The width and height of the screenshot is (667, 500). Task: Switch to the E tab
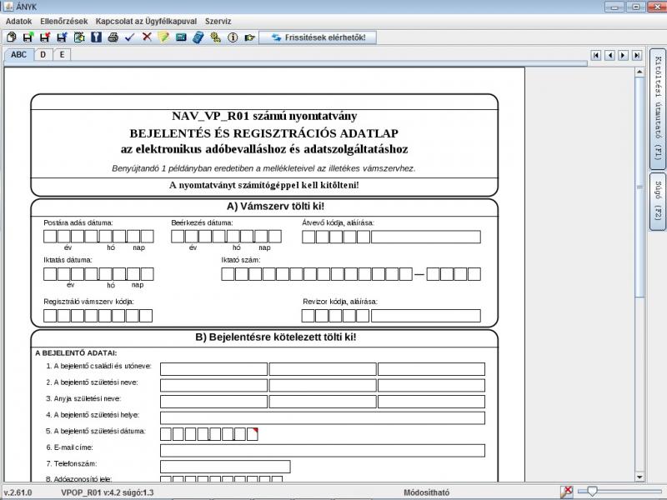(62, 54)
